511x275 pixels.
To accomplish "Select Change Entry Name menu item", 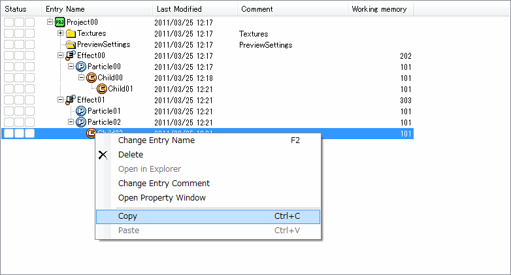I will (x=156, y=140).
